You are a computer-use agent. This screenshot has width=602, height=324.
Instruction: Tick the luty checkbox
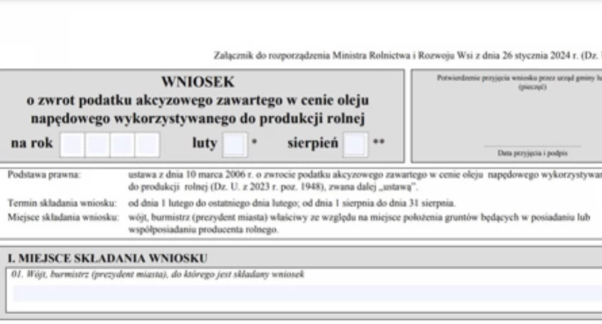(x=235, y=145)
